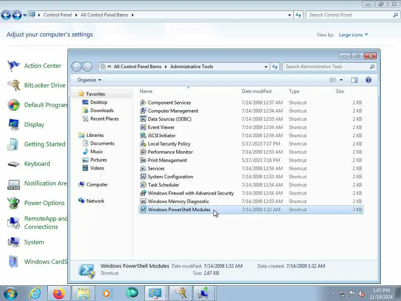Select the Data Sources (ODBC) icon
401x301 pixels.
[143, 119]
